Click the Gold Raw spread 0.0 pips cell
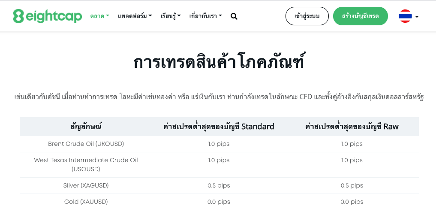This screenshot has width=436, height=221. pos(352,202)
